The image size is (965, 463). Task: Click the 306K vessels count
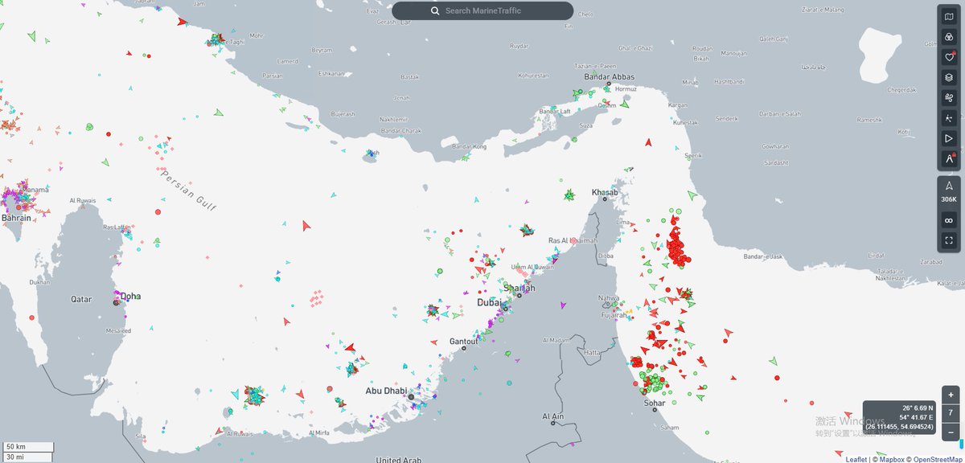pos(949,199)
